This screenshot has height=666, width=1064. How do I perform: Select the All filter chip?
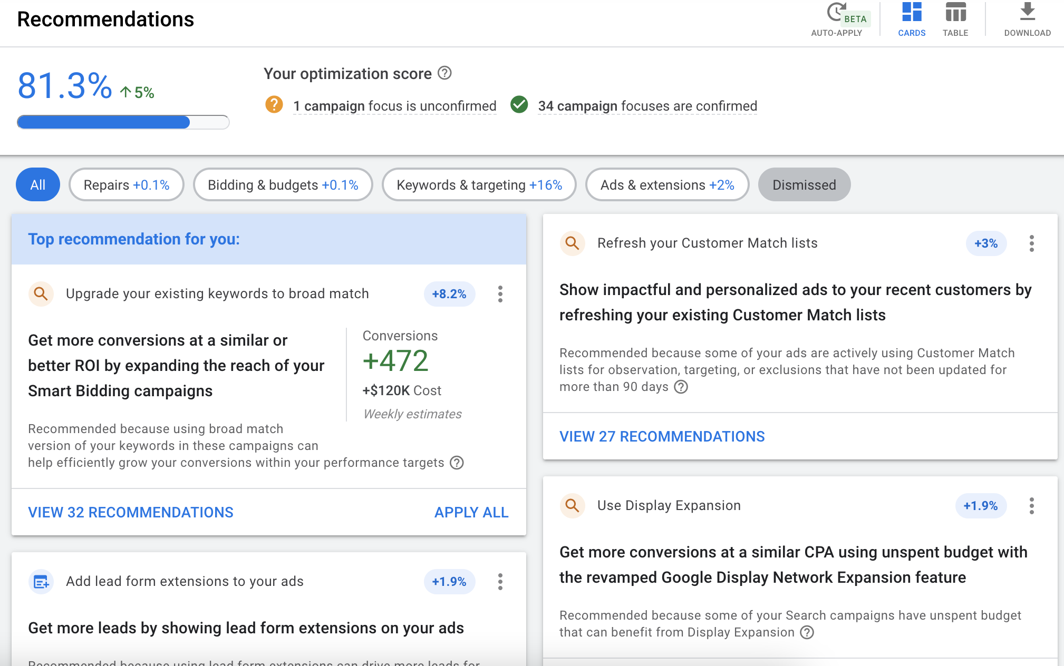coord(37,184)
